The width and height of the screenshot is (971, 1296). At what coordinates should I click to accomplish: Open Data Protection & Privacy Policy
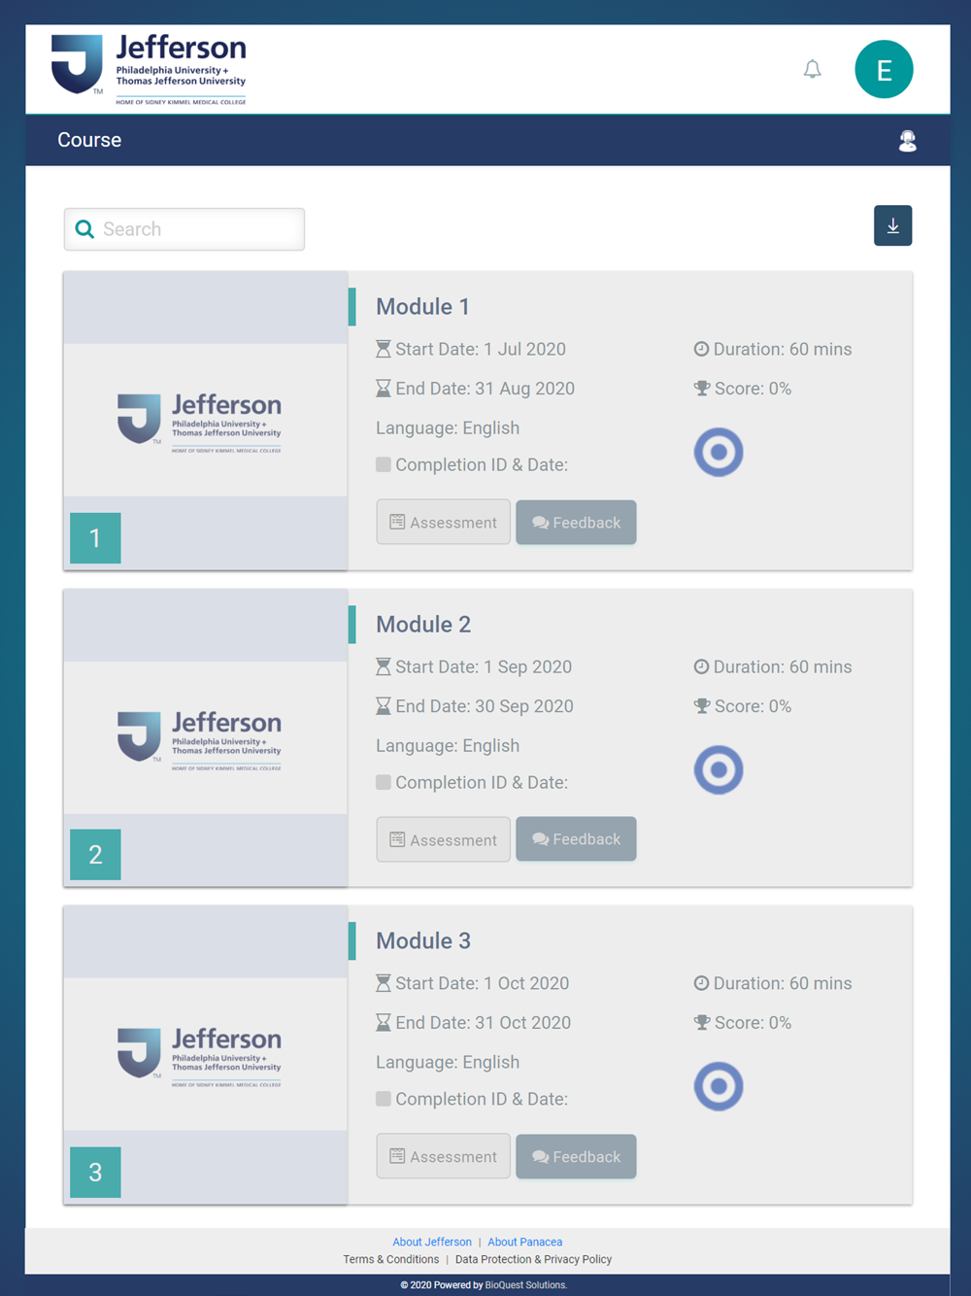[533, 1259]
